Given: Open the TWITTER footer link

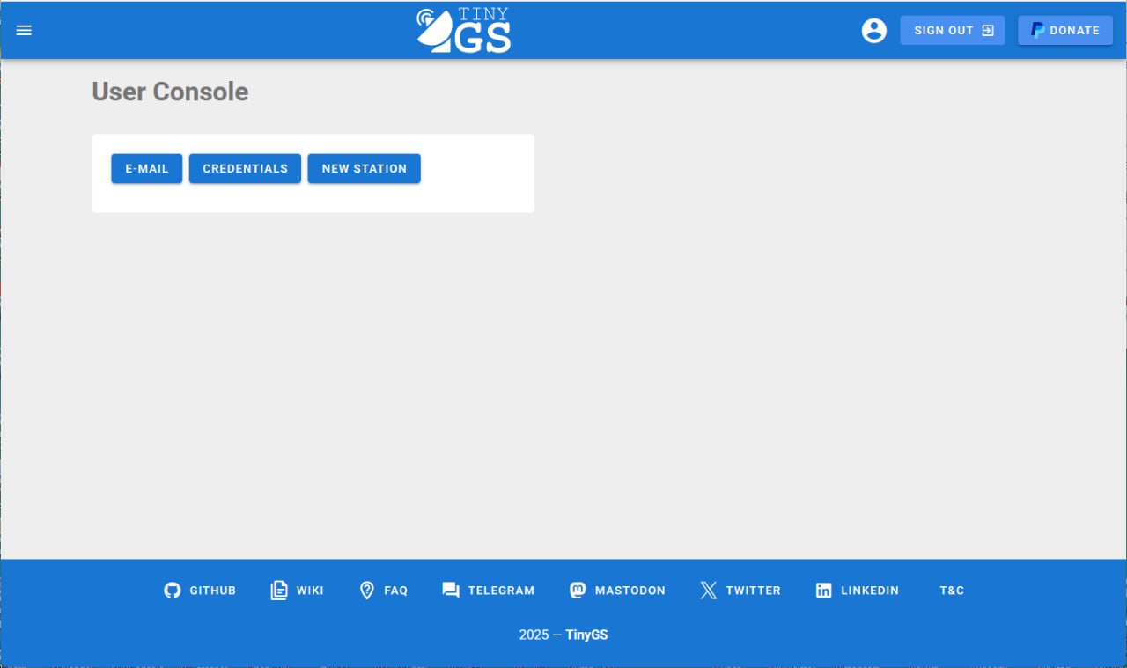Looking at the screenshot, I should pos(740,591).
